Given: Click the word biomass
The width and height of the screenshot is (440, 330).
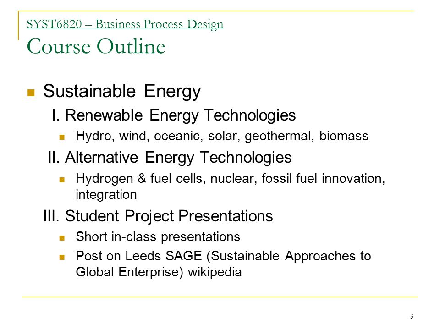Looking at the screenshot, I should [x=344, y=136].
